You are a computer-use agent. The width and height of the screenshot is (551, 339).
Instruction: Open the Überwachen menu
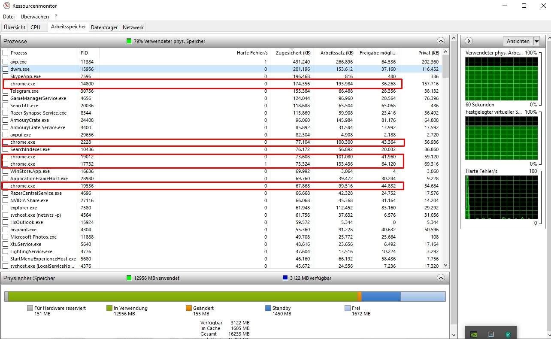tap(34, 16)
